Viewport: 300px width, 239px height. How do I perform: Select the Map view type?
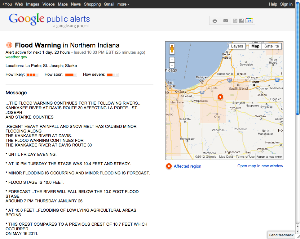tap(255, 46)
